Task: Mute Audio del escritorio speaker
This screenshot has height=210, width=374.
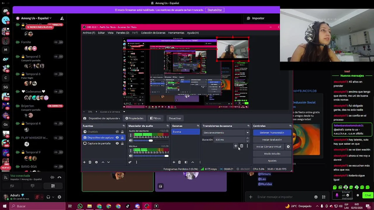Action: click(x=131, y=141)
